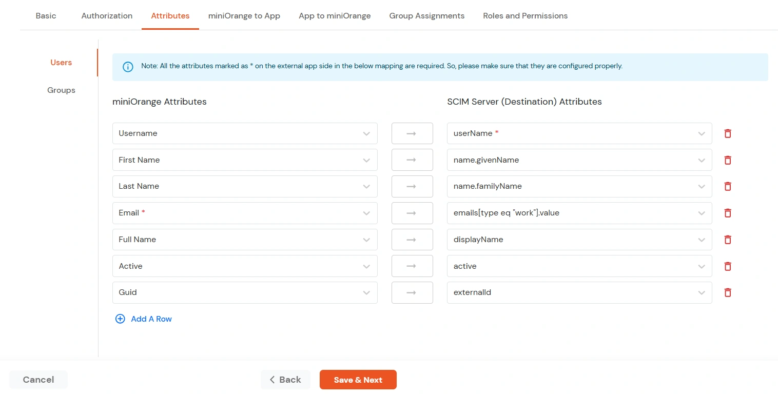Delete the userName mapping row
Screen dimensions: 778x395
coord(728,133)
